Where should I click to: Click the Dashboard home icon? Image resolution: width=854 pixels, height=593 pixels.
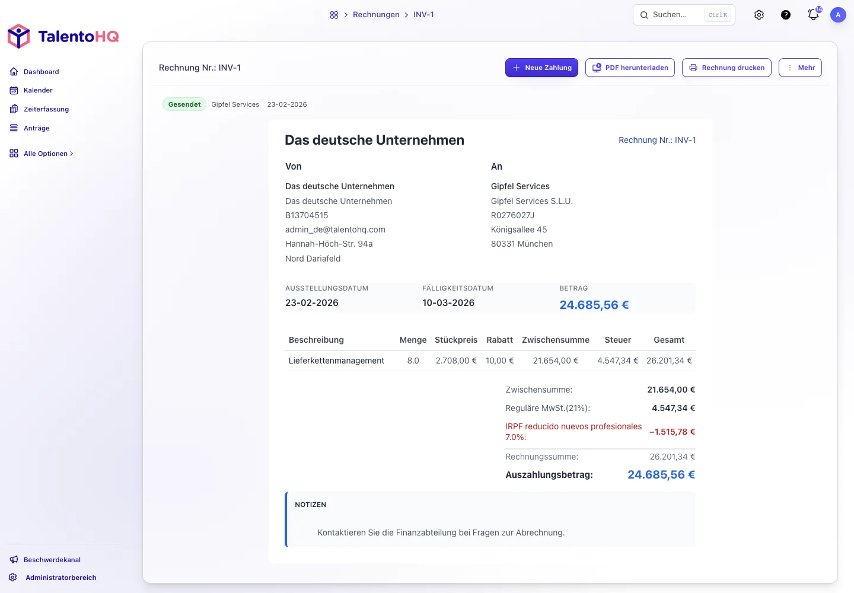coord(14,72)
